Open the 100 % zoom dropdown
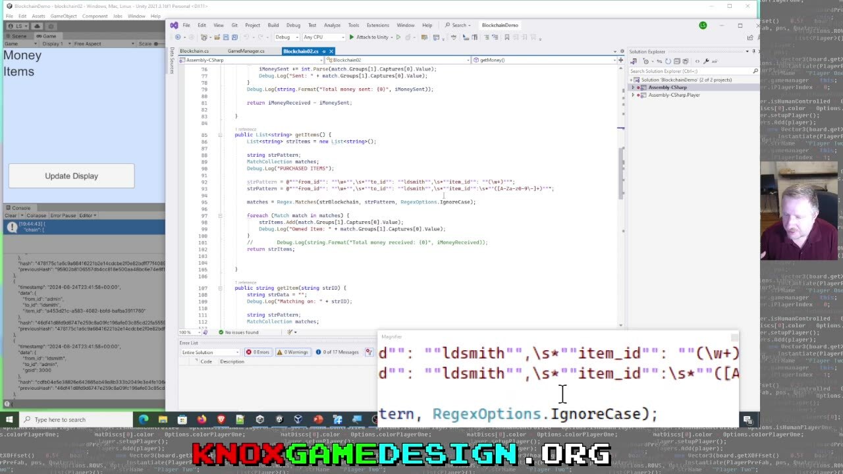Screen dimensions: 843x474 click(x=190, y=332)
